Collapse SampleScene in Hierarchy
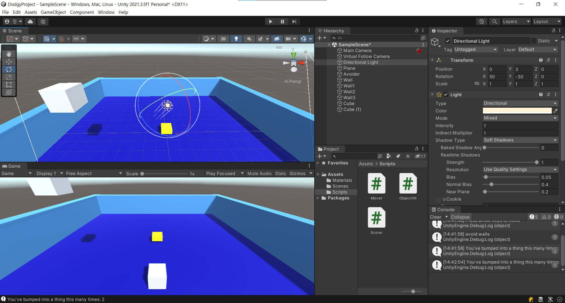The height and width of the screenshot is (303, 565). [329, 45]
